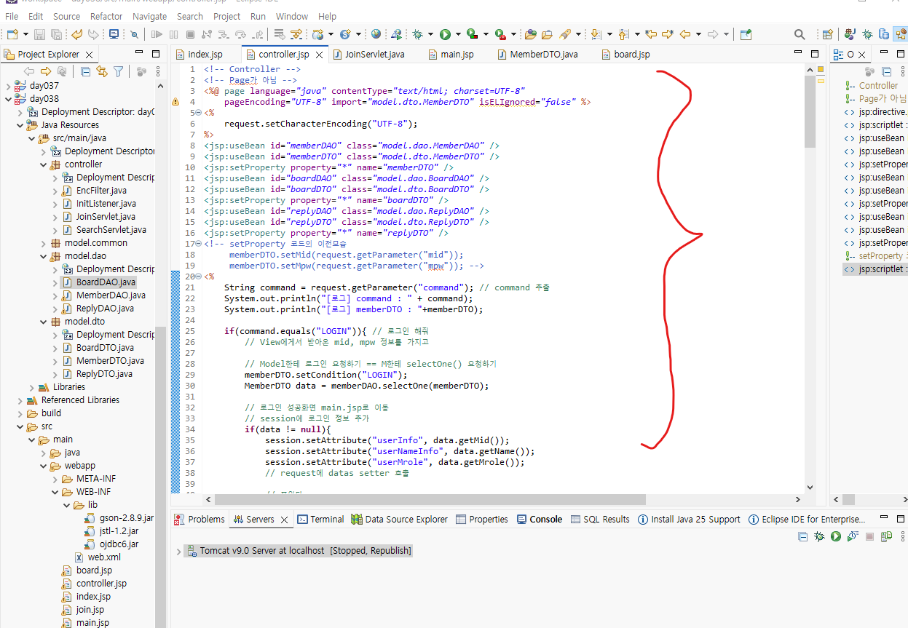Expand the Tomcat v9.0 Server entry
The width and height of the screenshot is (908, 628).
pos(178,552)
